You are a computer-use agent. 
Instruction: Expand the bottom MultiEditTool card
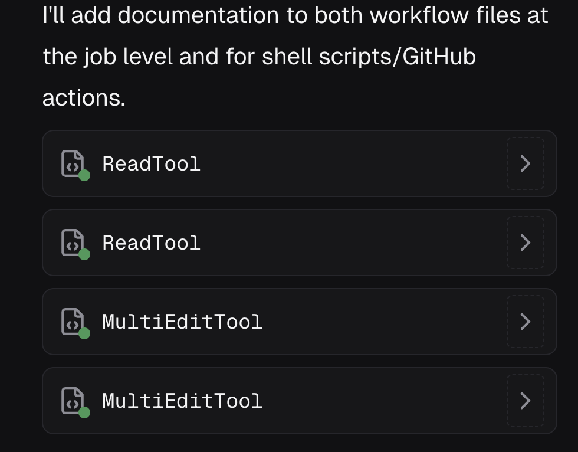[525, 401]
